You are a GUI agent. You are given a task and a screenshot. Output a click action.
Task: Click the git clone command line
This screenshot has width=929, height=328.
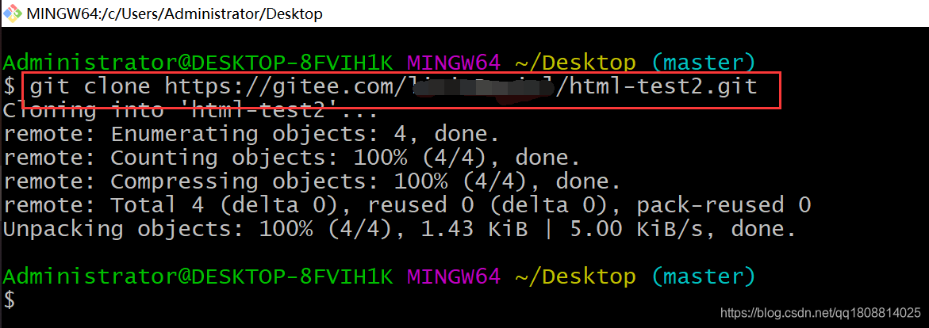coord(393,88)
